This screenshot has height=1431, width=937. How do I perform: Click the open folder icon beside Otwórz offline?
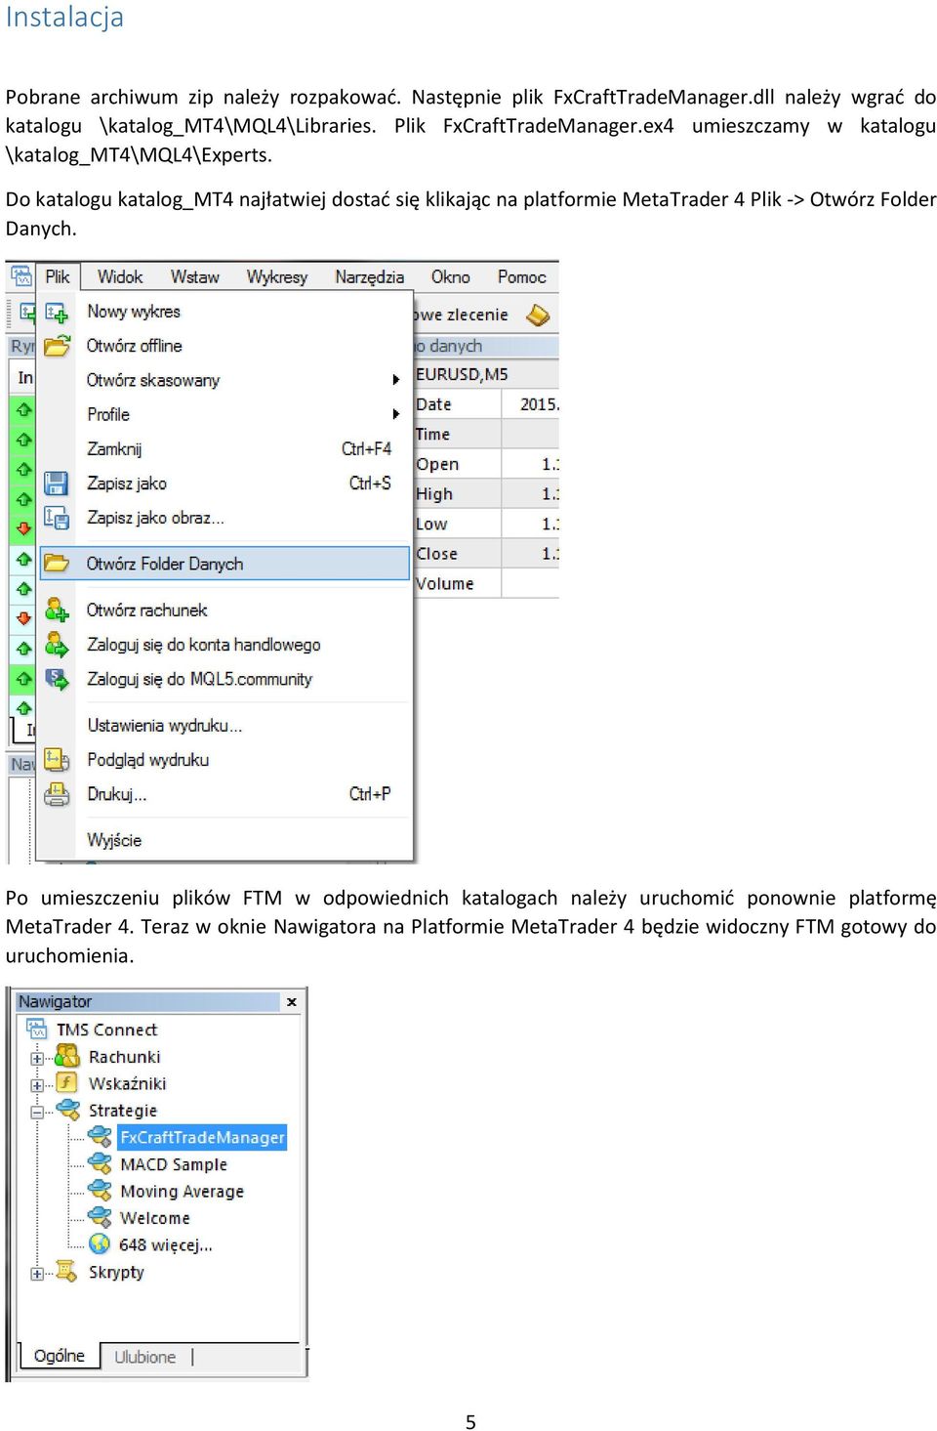click(57, 346)
